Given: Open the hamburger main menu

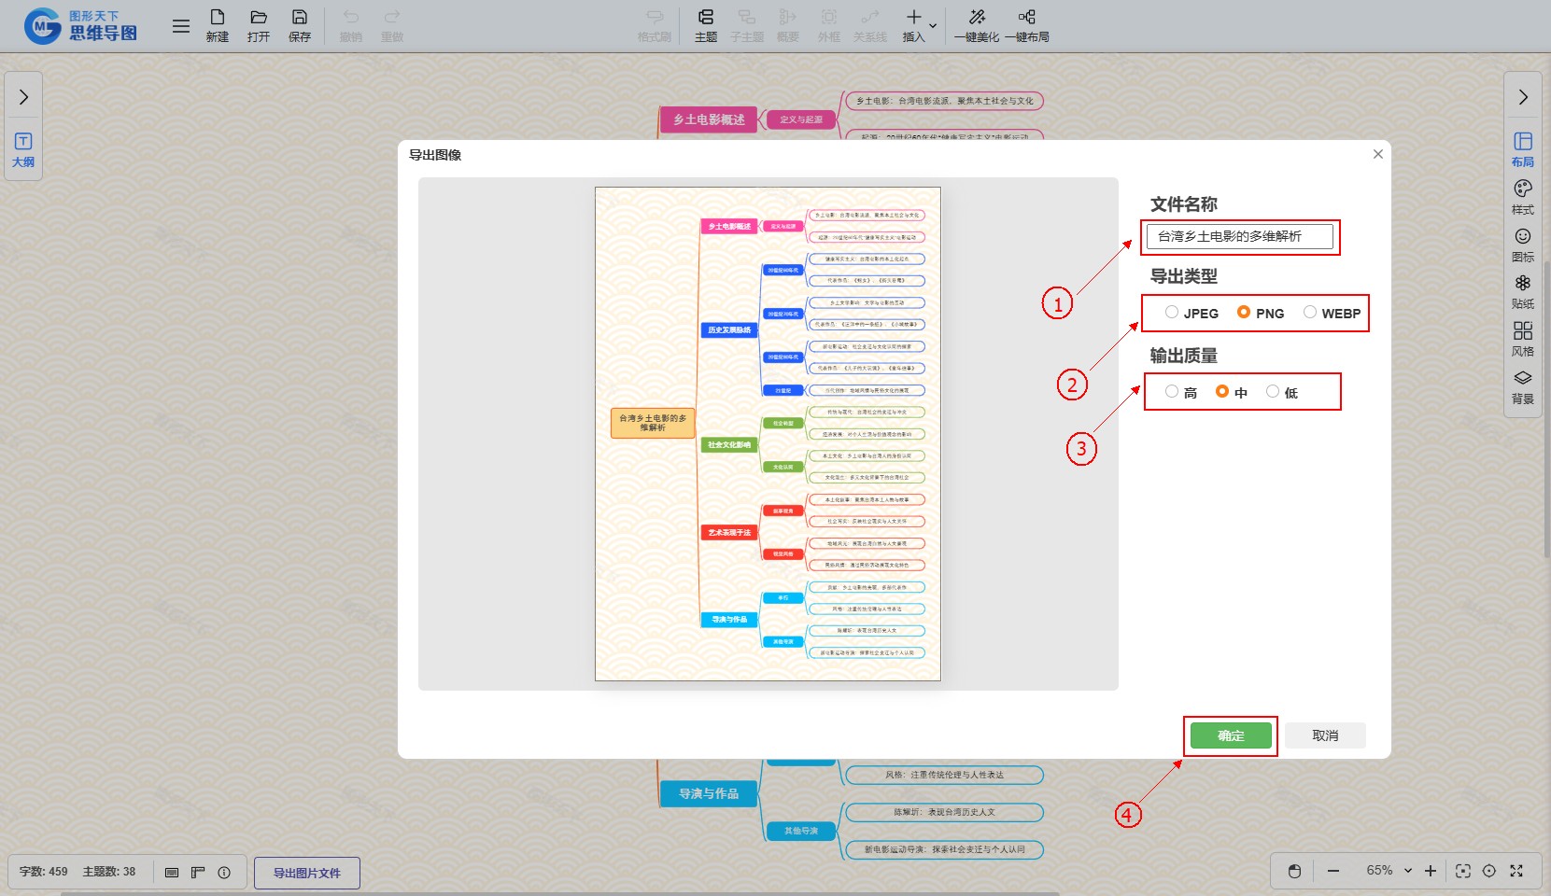Looking at the screenshot, I should pos(181,26).
